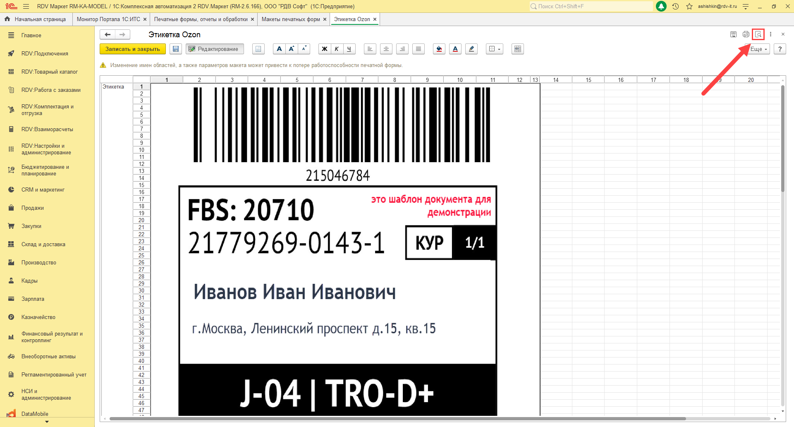The height and width of the screenshot is (427, 794).
Task: Click the Записать и закрыть button
Action: [133, 49]
